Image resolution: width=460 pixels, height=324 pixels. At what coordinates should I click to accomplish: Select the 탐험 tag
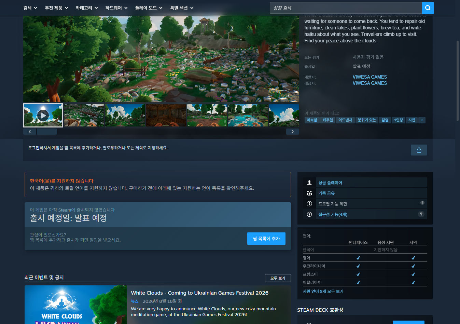(x=385, y=120)
